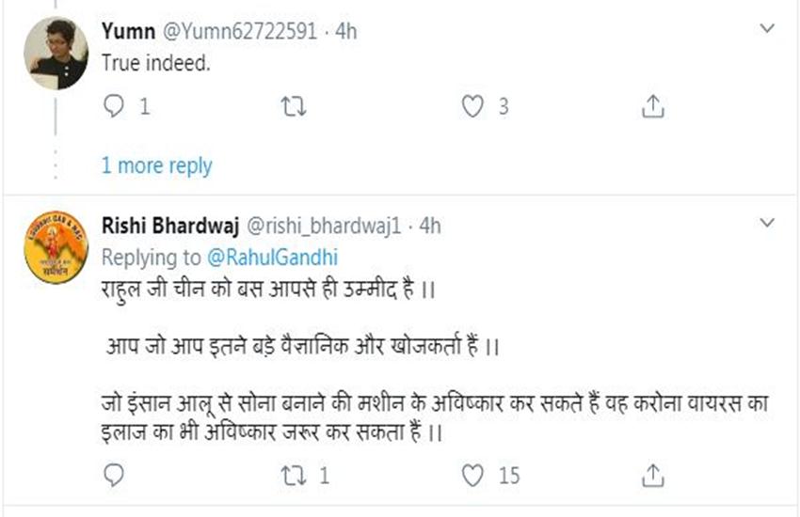The width and height of the screenshot is (800, 517).
Task: Open Rishi Bhardwaj's tweet via 4h timestamp
Action: click(430, 226)
